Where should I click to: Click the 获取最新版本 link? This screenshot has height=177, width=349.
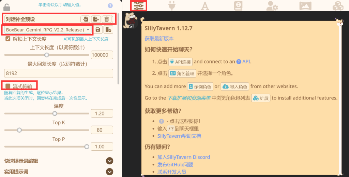pos(159,38)
